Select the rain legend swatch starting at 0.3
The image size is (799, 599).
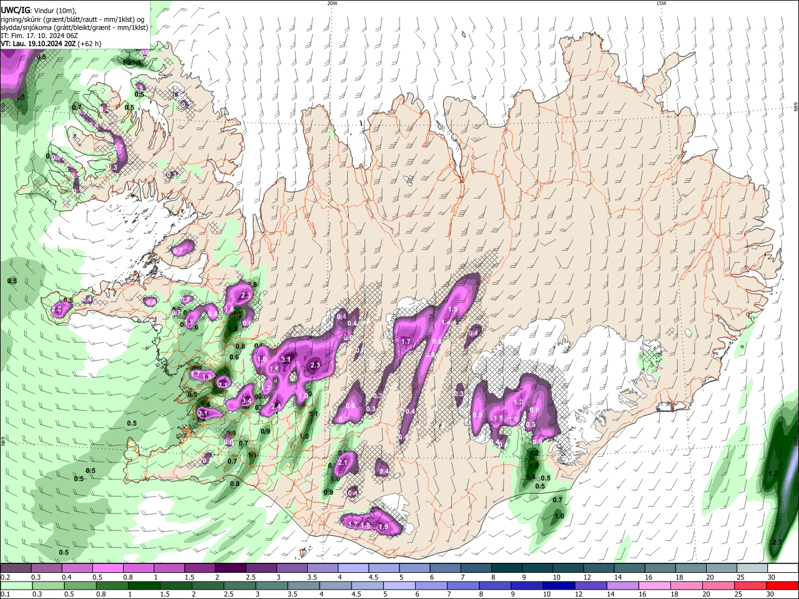tap(48, 585)
